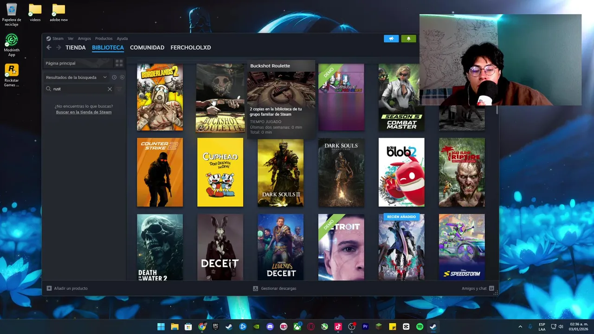The width and height of the screenshot is (594, 334).
Task: Open the Rockstar Games desktop shortcut
Action: click(12, 75)
